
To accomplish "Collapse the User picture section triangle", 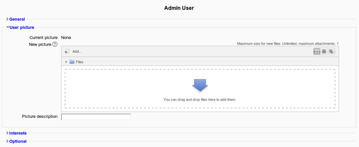I will pyautogui.click(x=8, y=28).
